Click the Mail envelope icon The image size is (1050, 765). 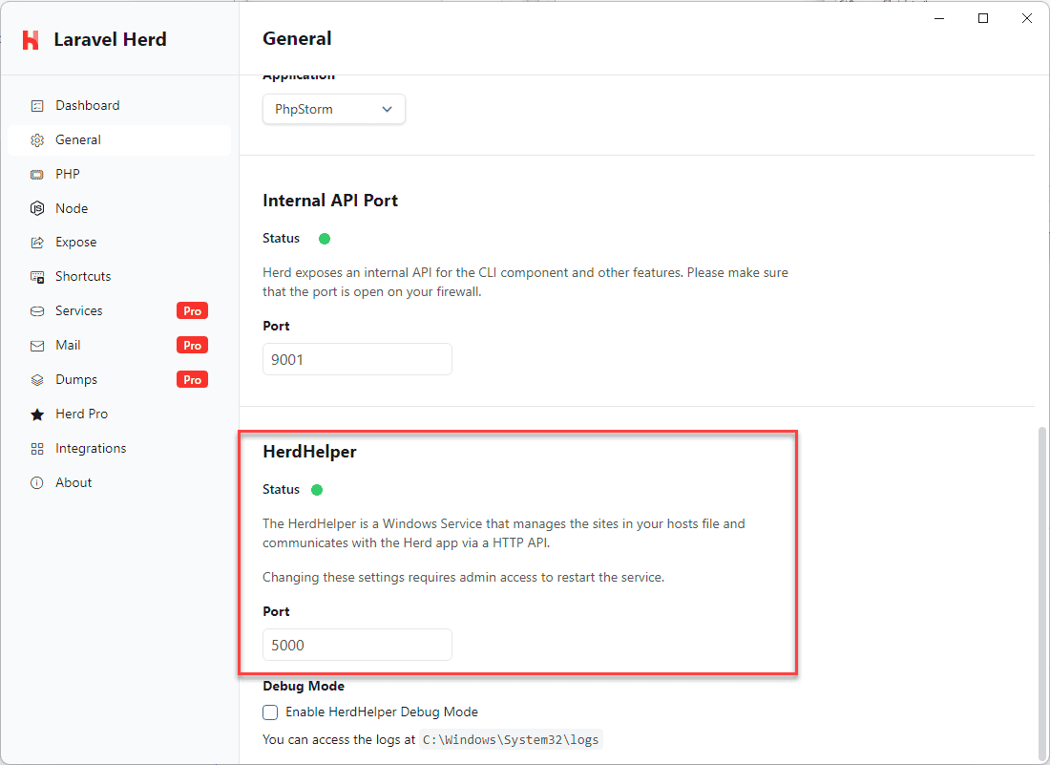[x=37, y=346]
